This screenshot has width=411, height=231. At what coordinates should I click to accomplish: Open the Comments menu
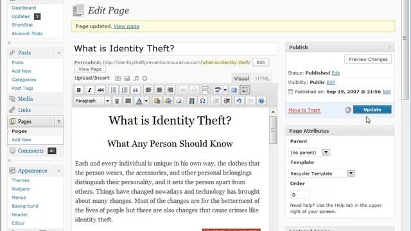(x=31, y=151)
